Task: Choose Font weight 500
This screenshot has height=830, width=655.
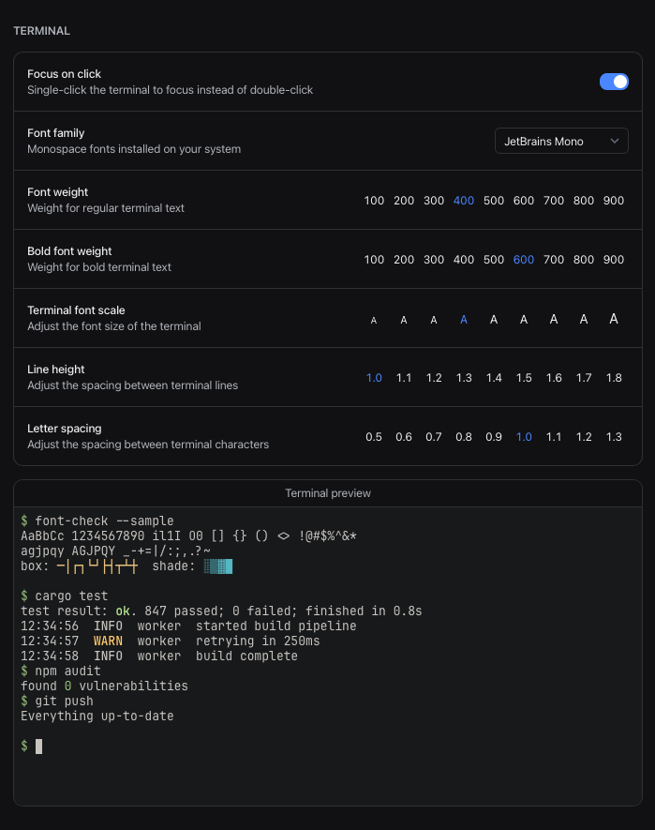Action: pyautogui.click(x=494, y=201)
